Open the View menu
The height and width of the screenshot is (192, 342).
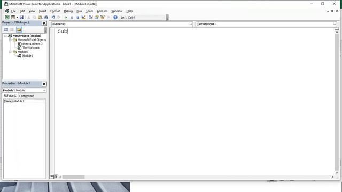(x=32, y=11)
